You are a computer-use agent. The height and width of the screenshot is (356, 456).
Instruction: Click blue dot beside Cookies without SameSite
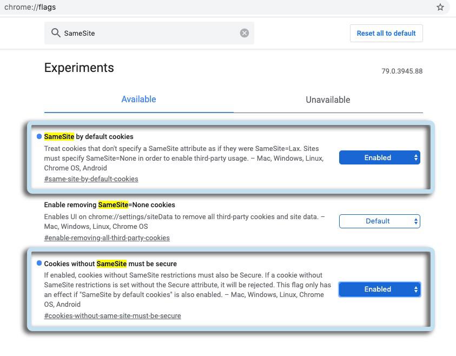click(39, 263)
